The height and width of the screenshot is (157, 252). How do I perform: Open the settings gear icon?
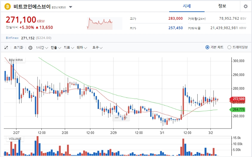(246, 6)
